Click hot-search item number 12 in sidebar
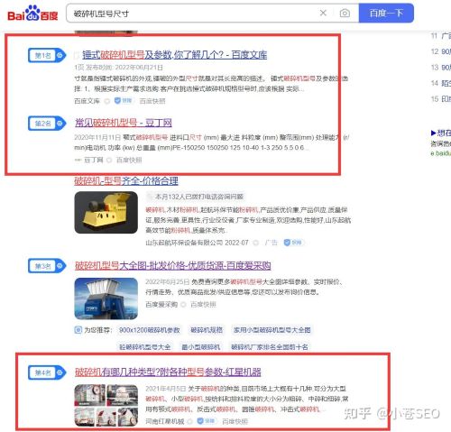451x432 pixels. (441, 51)
